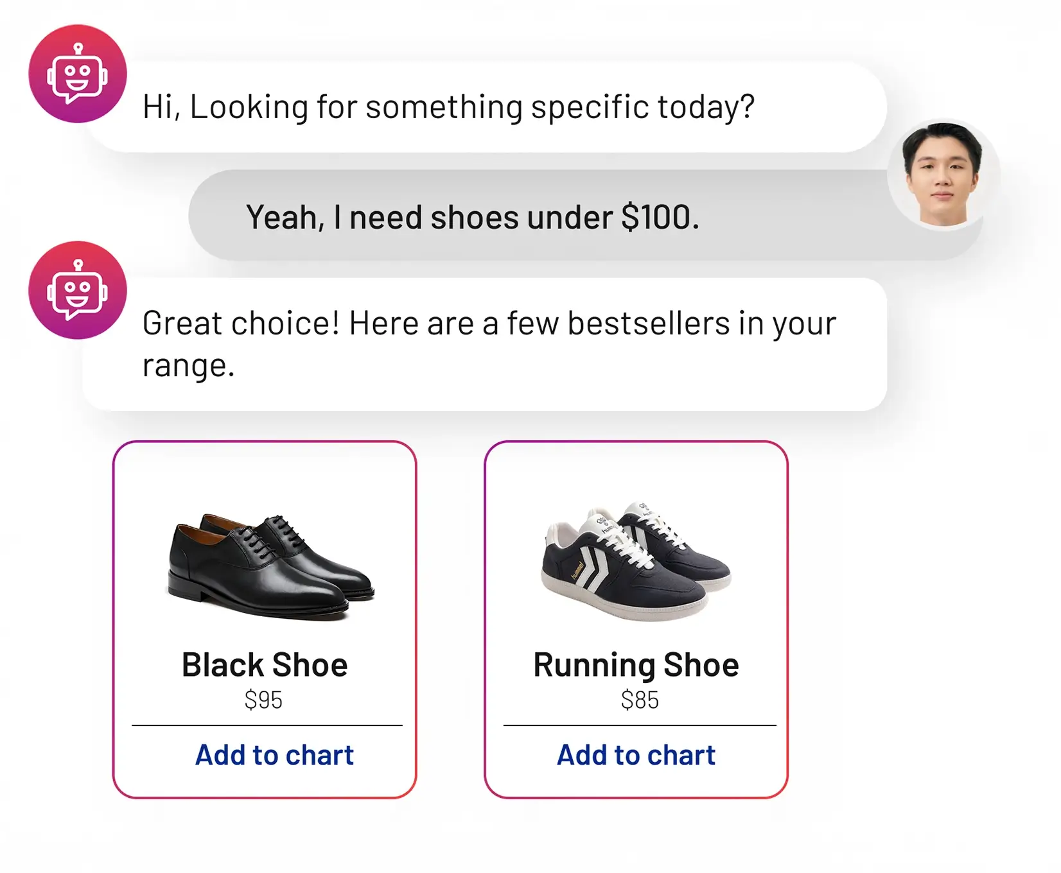The height and width of the screenshot is (873, 1061).
Task: Click the divider line in Running Shoe card
Action: [x=640, y=725]
